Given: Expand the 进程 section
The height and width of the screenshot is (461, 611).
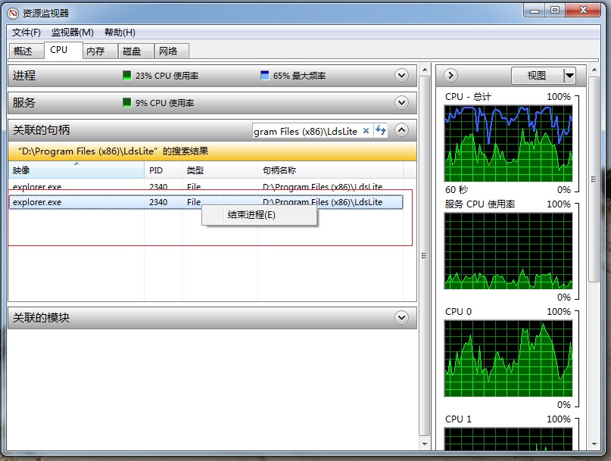Looking at the screenshot, I should [401, 75].
